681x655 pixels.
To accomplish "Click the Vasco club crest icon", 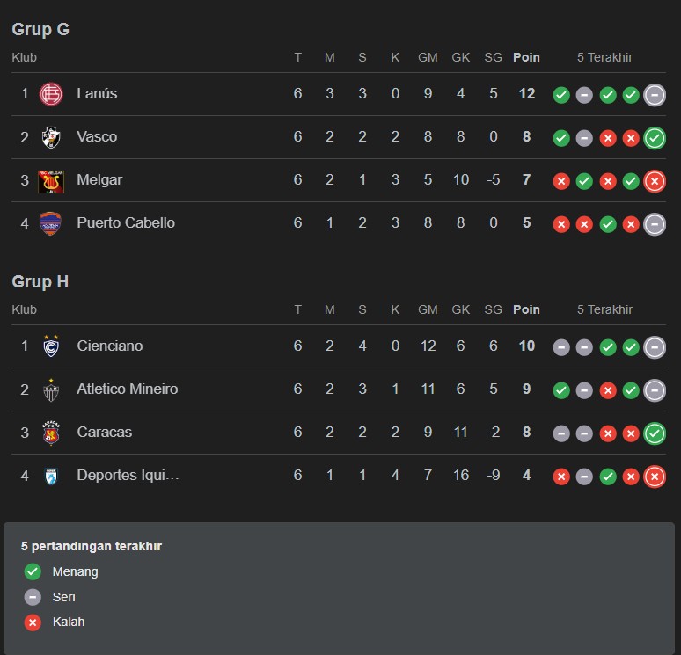I will tap(51, 137).
